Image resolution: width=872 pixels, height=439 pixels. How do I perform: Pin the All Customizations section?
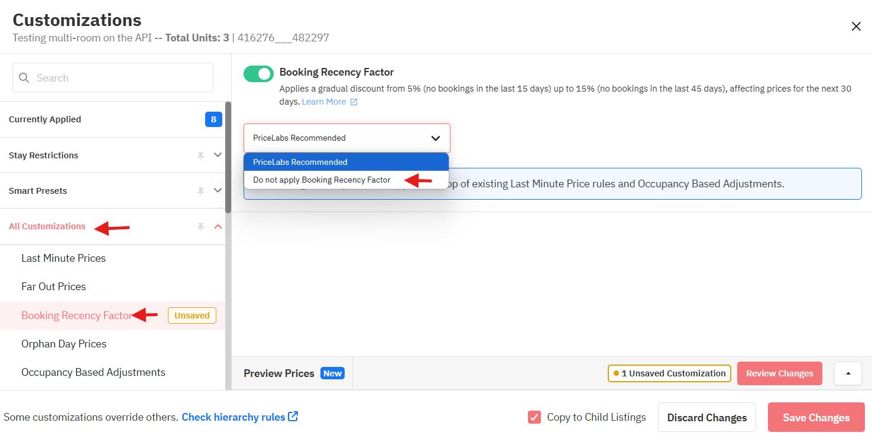click(x=201, y=226)
